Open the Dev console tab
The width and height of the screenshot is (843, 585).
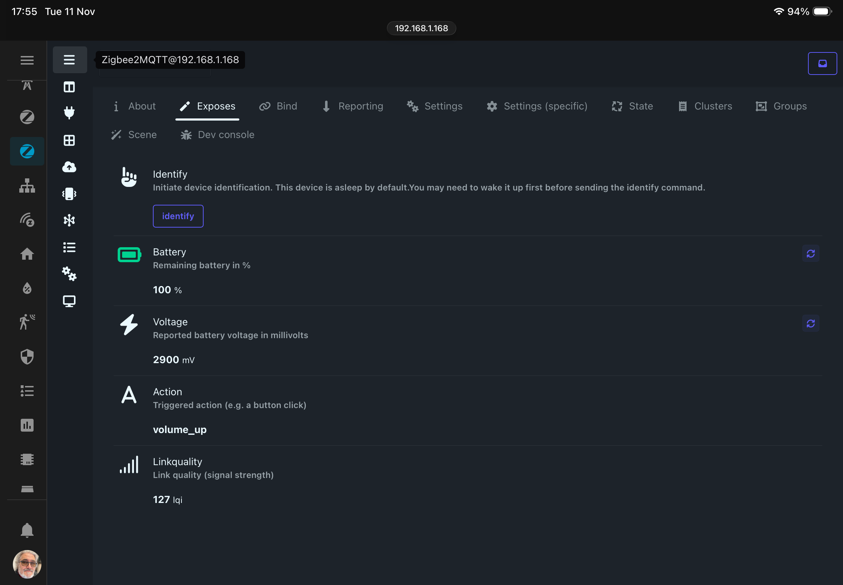[x=217, y=135]
